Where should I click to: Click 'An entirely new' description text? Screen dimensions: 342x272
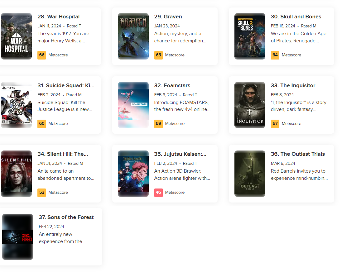click(55, 234)
